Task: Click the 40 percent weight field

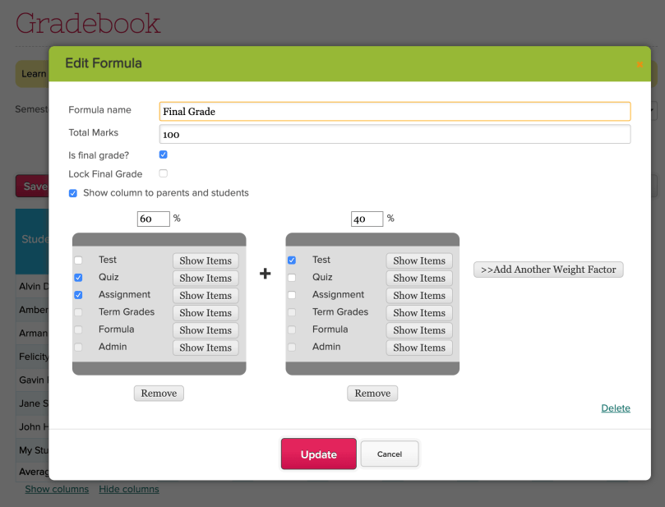Action: point(367,219)
